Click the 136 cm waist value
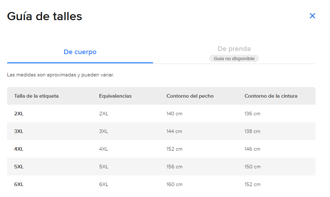The height and width of the screenshot is (197, 330). 252,114
